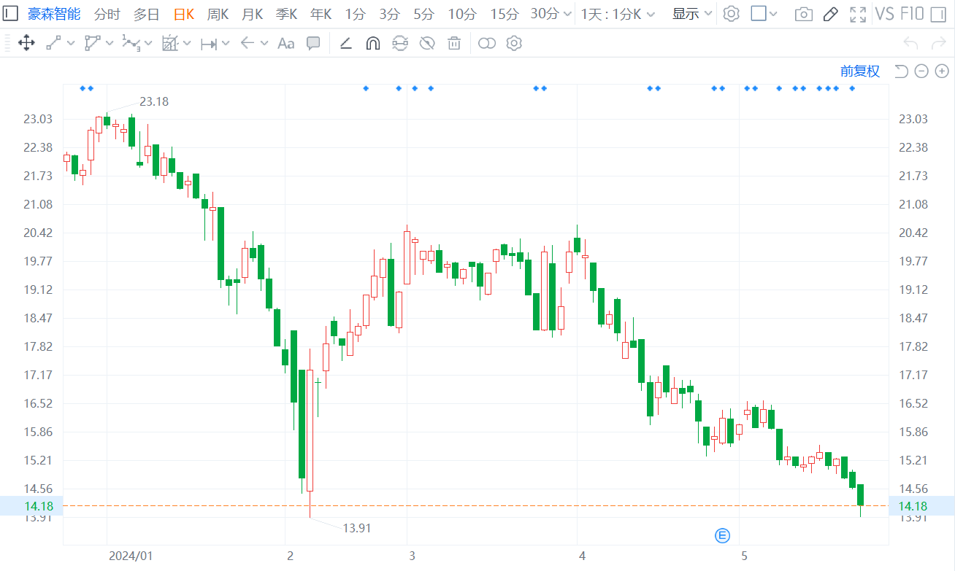Expand the line tools dropdown arrow
The height and width of the screenshot is (571, 955).
tap(71, 44)
